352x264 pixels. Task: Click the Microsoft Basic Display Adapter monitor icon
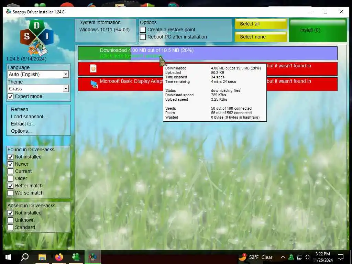click(x=94, y=84)
